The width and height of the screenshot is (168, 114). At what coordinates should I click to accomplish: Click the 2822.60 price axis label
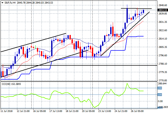(163, 30)
